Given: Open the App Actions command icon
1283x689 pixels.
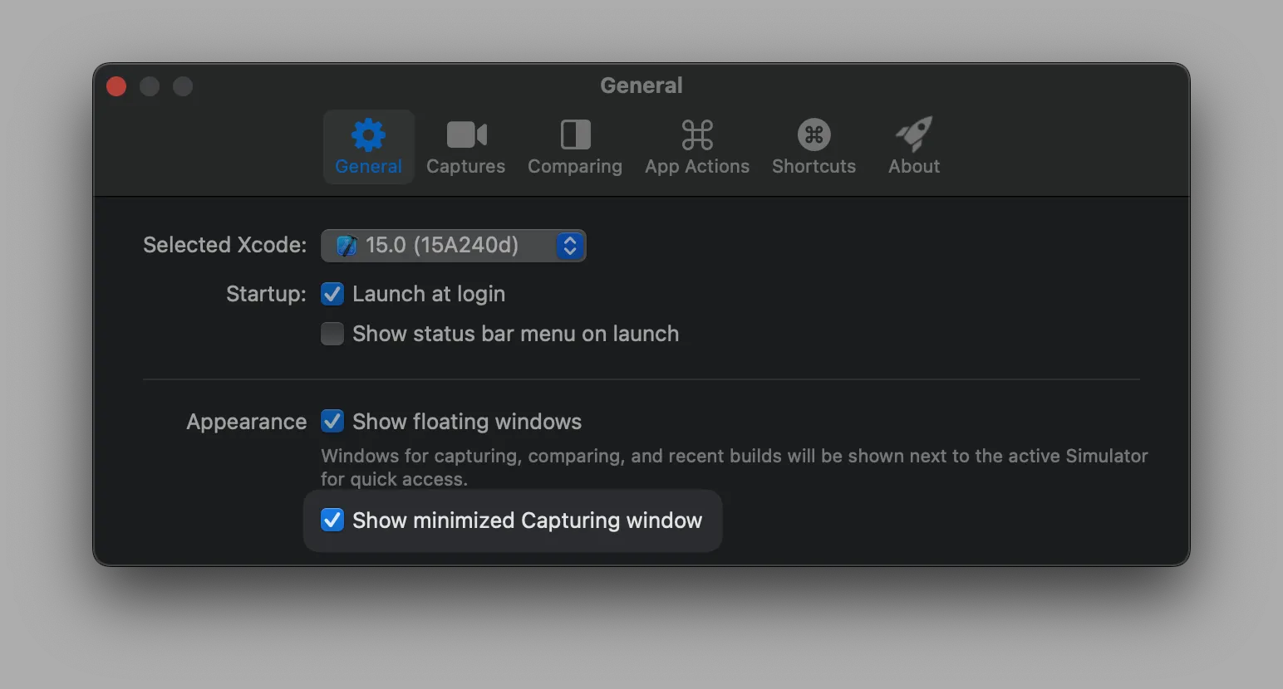Looking at the screenshot, I should coord(697,134).
